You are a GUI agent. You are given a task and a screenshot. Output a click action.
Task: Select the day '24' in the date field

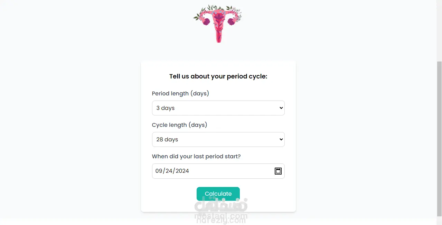click(x=169, y=171)
